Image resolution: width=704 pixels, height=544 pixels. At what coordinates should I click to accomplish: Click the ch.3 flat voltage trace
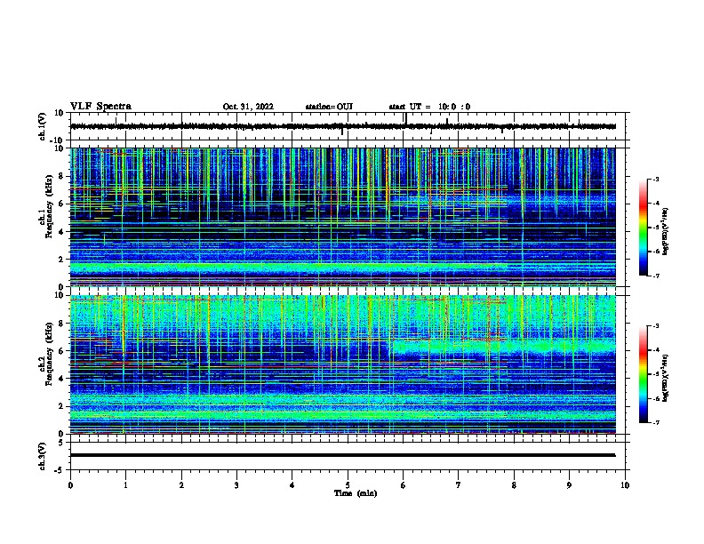tap(342, 455)
